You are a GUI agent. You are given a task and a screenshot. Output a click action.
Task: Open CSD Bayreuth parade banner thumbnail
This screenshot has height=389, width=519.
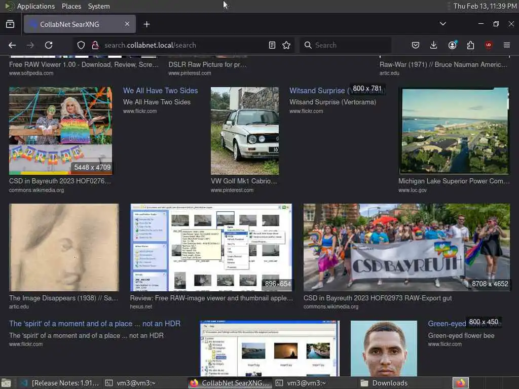coord(407,247)
